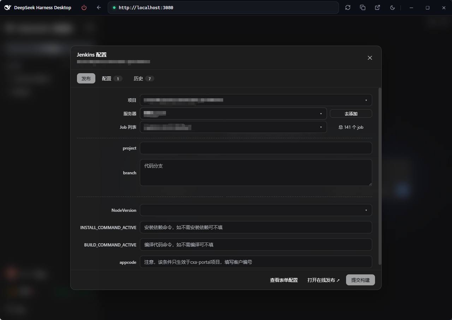The width and height of the screenshot is (452, 320).
Task: Toggle dark mode moon icon
Action: (x=392, y=7)
